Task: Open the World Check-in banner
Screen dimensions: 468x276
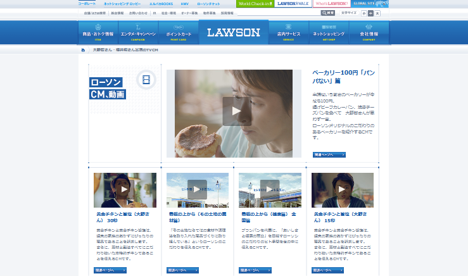Action: 255,4
